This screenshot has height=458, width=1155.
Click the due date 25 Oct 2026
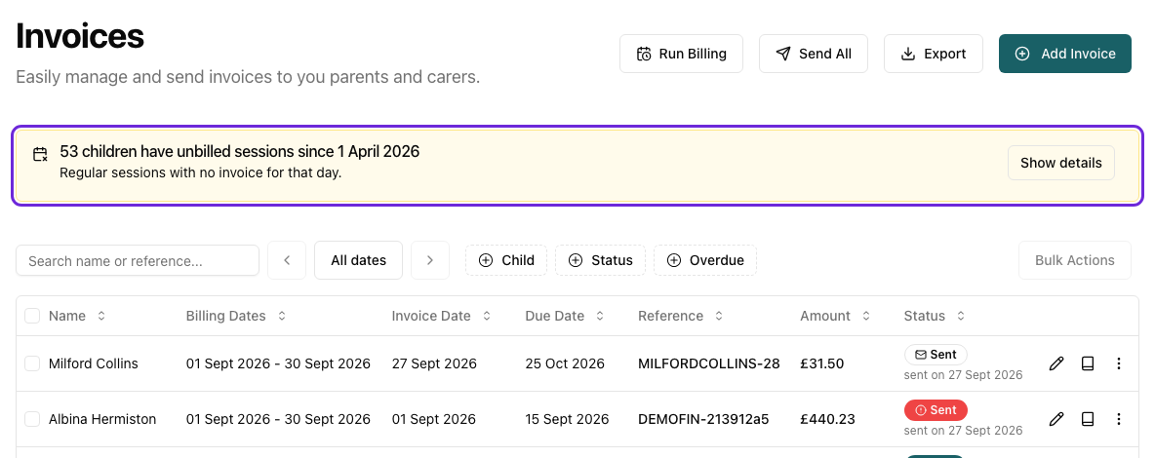565,363
